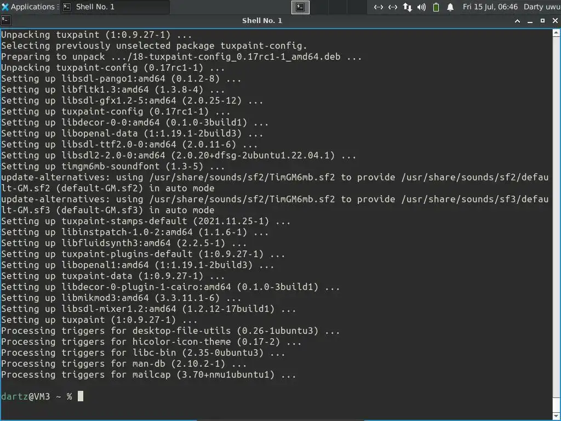Open the left of the two wired-connection icons
This screenshot has height=421, width=561.
pos(379,7)
